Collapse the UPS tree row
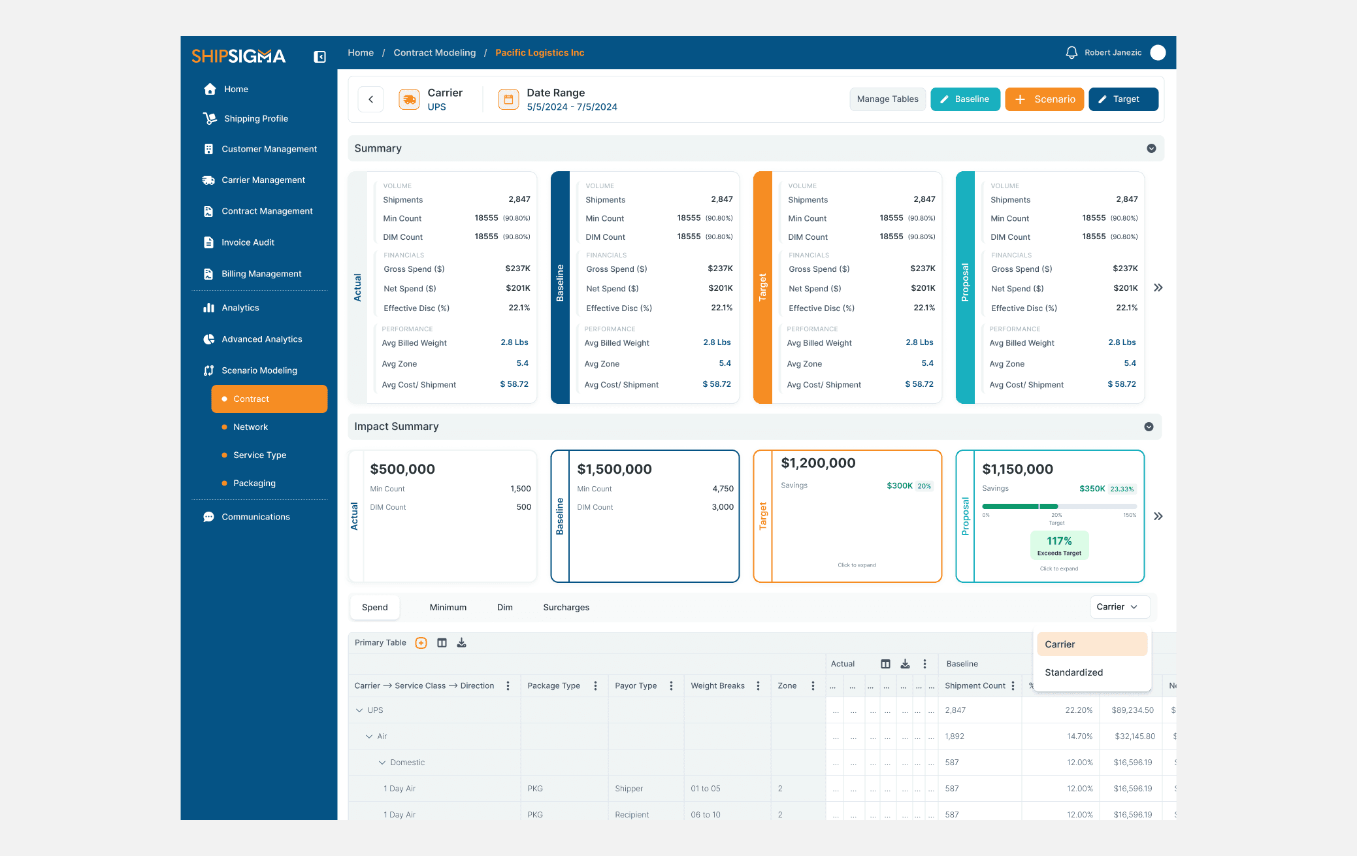The width and height of the screenshot is (1357, 856). coord(359,710)
